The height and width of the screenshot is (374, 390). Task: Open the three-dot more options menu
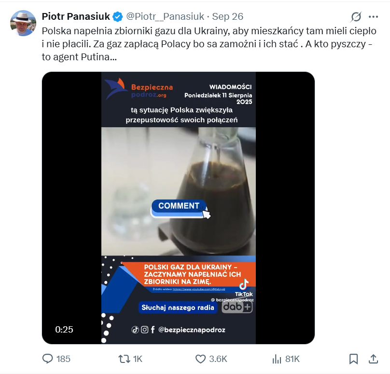point(373,17)
